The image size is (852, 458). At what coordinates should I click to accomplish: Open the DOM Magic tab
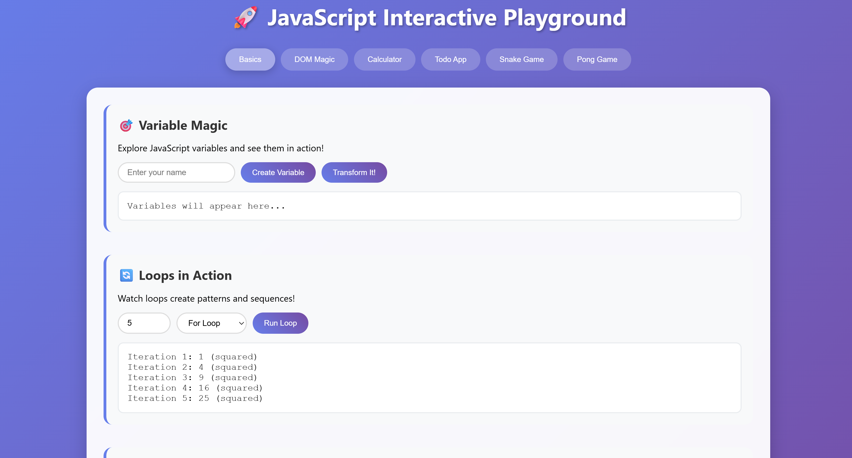click(x=314, y=59)
